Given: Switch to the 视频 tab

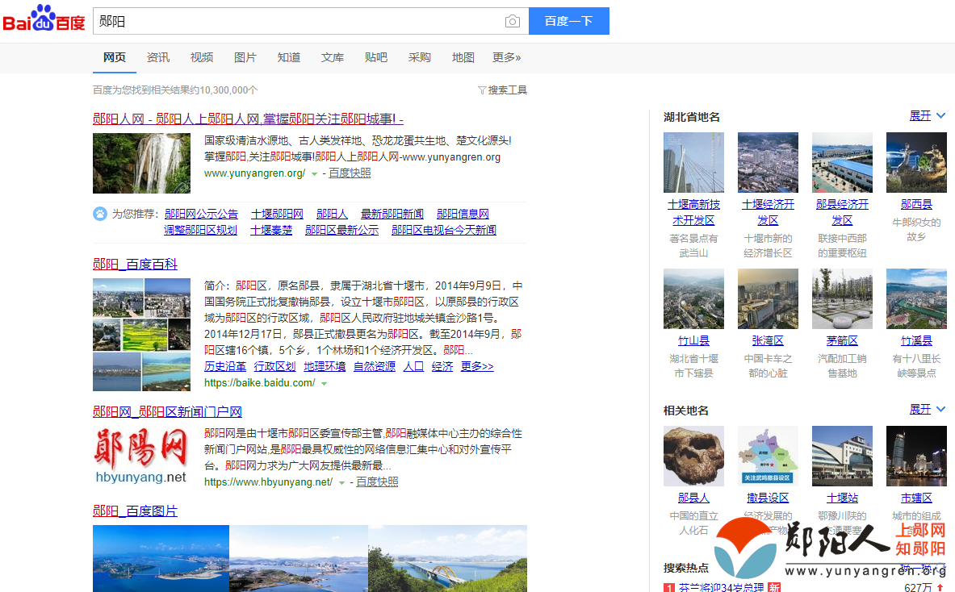Looking at the screenshot, I should point(202,57).
